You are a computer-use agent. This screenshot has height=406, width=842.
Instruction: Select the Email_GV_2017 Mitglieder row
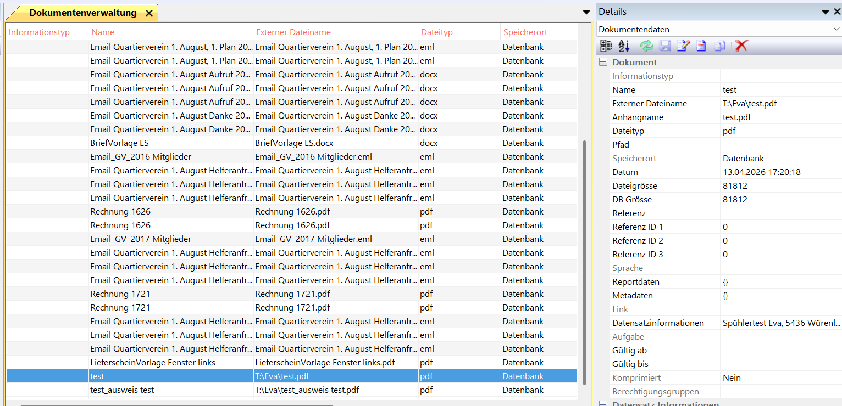[x=292, y=239]
